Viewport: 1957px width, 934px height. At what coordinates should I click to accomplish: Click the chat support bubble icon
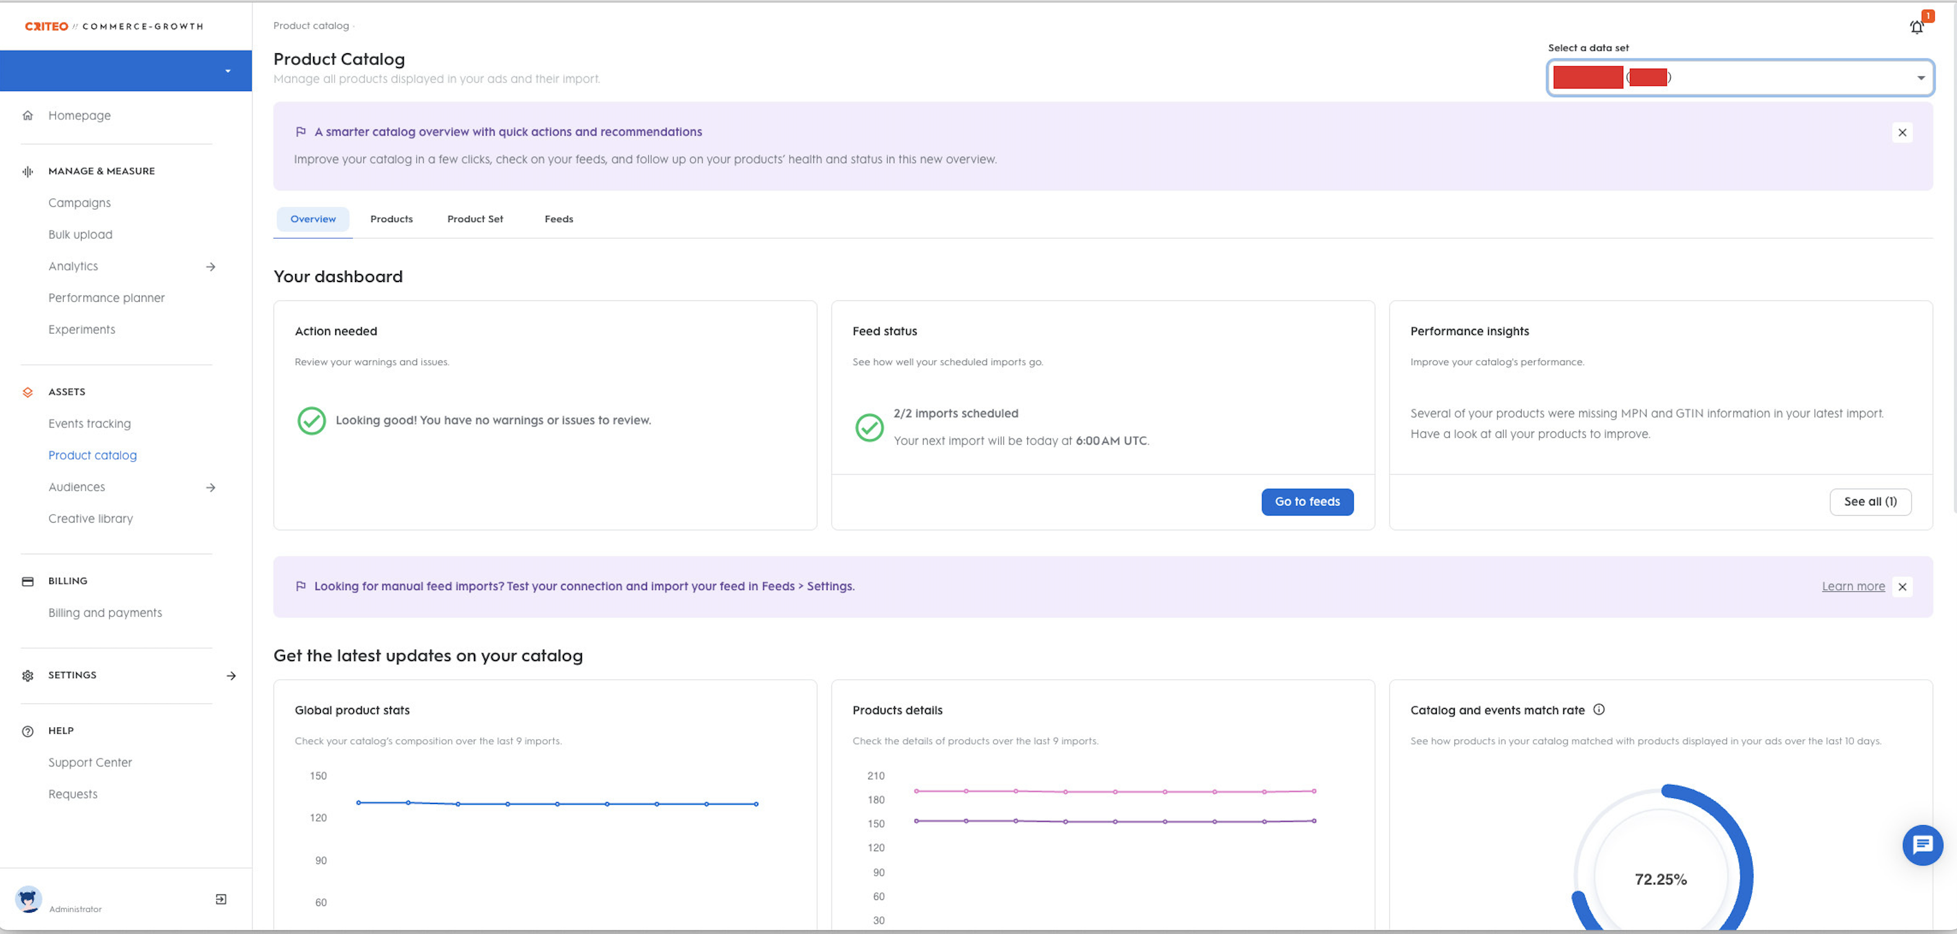(1922, 844)
